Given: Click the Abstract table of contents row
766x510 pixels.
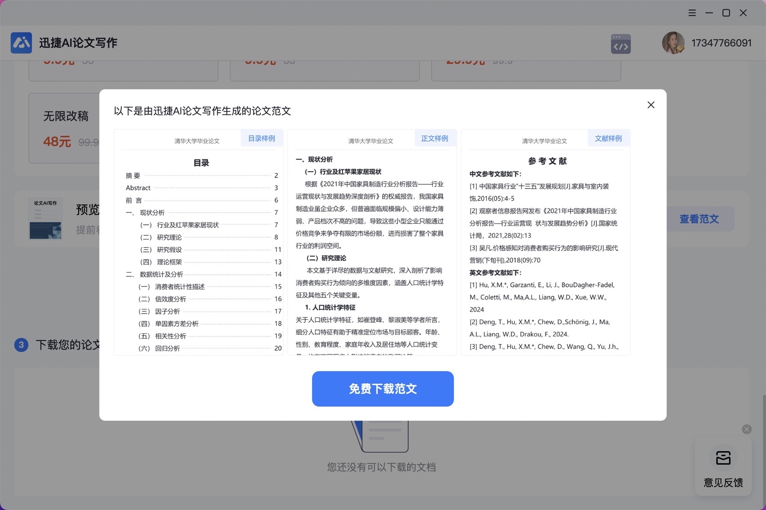Looking at the screenshot, I should (201, 188).
